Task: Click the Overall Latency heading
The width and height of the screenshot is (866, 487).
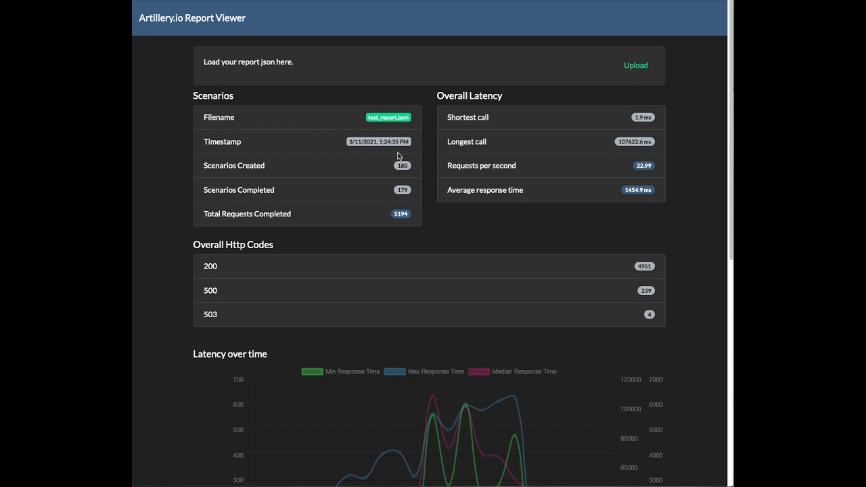Action: tap(470, 96)
